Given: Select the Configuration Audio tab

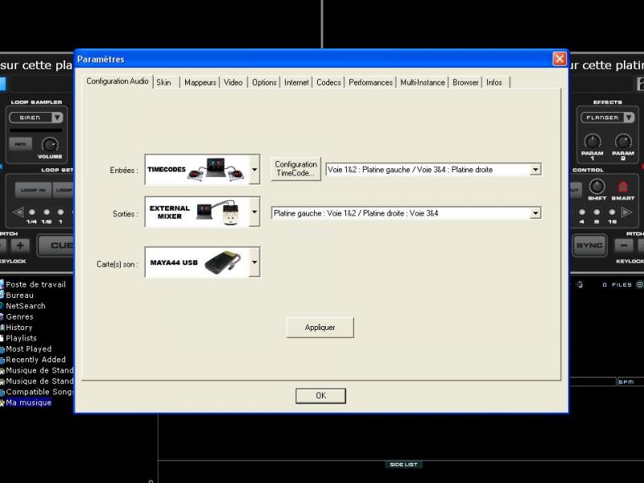Looking at the screenshot, I should coord(117,81).
